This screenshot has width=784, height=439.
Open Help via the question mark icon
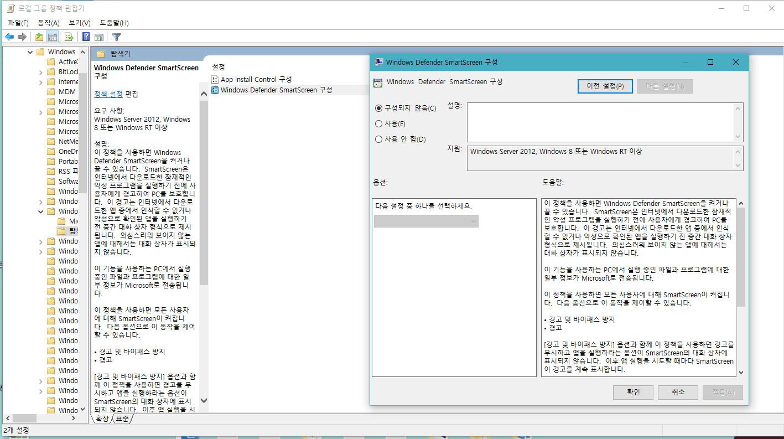[x=86, y=37]
